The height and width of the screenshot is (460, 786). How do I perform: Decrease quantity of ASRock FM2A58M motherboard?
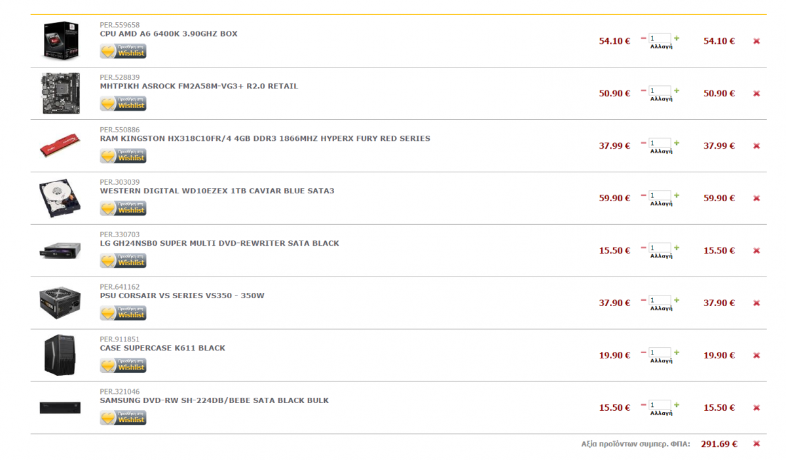coord(644,90)
